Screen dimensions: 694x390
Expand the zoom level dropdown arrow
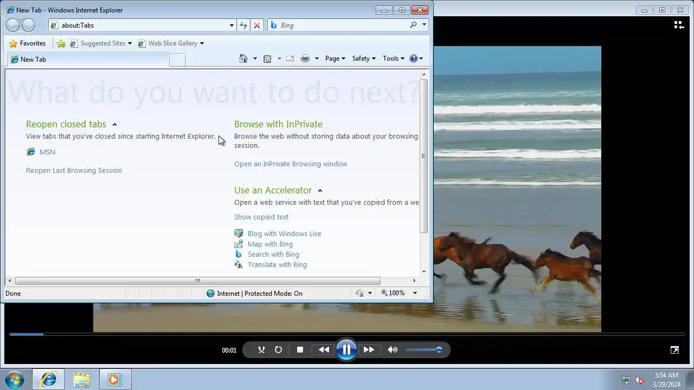tap(415, 293)
